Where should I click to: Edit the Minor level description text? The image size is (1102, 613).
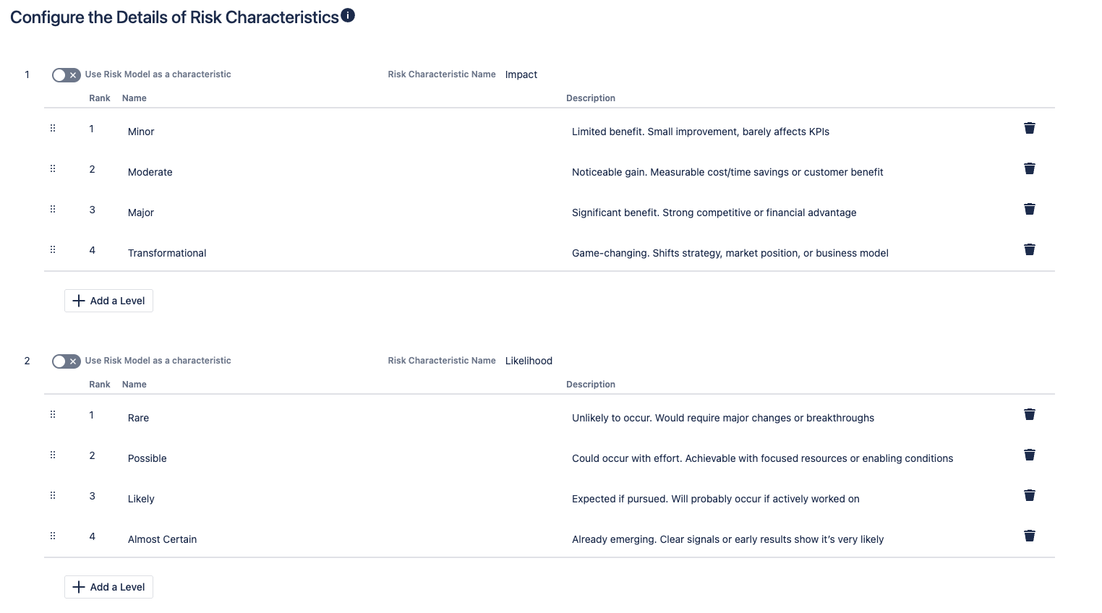point(701,132)
